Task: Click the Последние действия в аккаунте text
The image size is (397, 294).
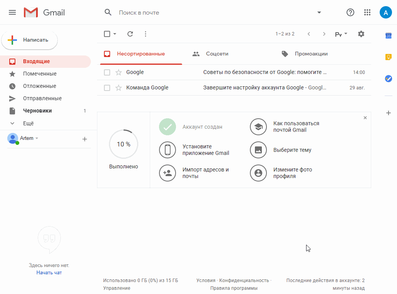Action: pyautogui.click(x=325, y=284)
